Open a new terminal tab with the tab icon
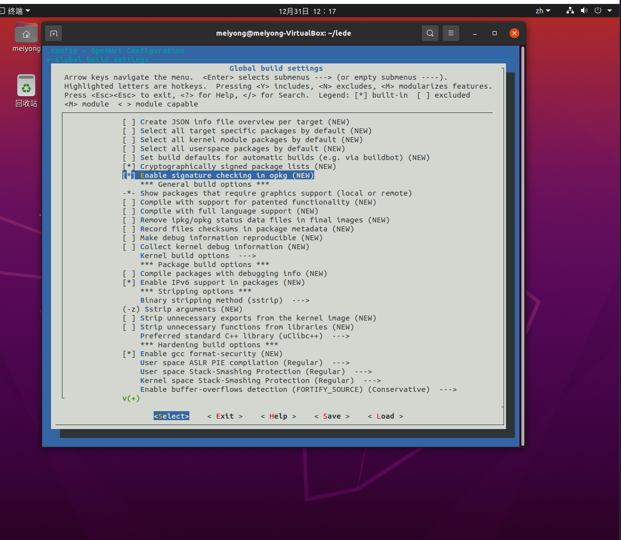The image size is (621, 540). coord(54,33)
